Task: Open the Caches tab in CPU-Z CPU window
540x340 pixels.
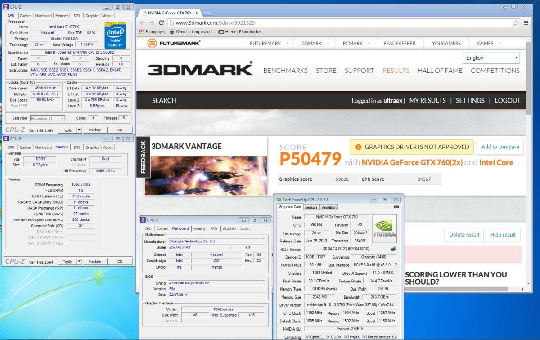Action: [26, 16]
